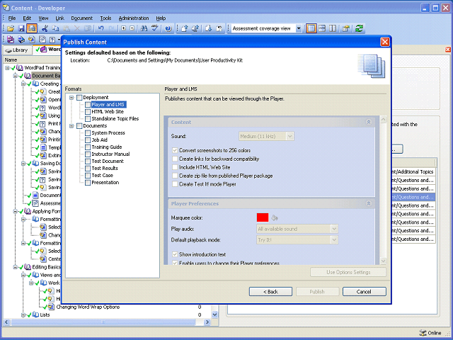Check the Instructor Manual checkbox
453x340 pixels.
[88, 154]
